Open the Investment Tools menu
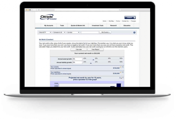 pyautogui.click(x=98, y=25)
